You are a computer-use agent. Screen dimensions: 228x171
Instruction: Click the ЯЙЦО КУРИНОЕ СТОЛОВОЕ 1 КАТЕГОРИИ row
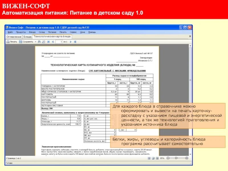click(x=97, y=91)
